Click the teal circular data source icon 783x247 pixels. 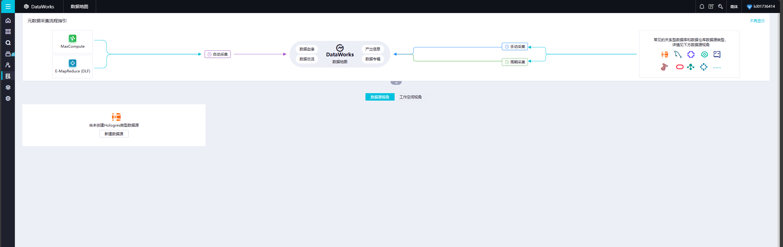[x=704, y=54]
